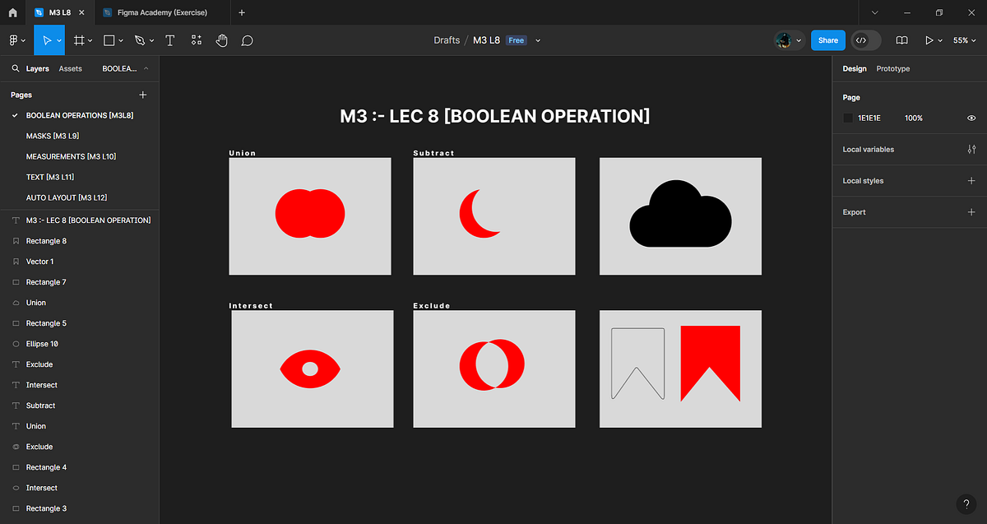987x524 pixels.
Task: Open the Frame tool
Action: pyautogui.click(x=78, y=39)
